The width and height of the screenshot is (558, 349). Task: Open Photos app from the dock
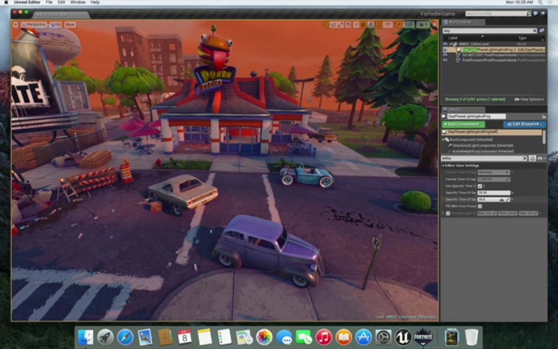pos(264,337)
